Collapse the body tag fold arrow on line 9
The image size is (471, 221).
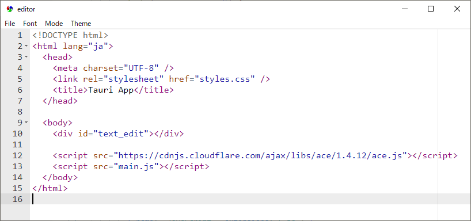[x=26, y=123]
